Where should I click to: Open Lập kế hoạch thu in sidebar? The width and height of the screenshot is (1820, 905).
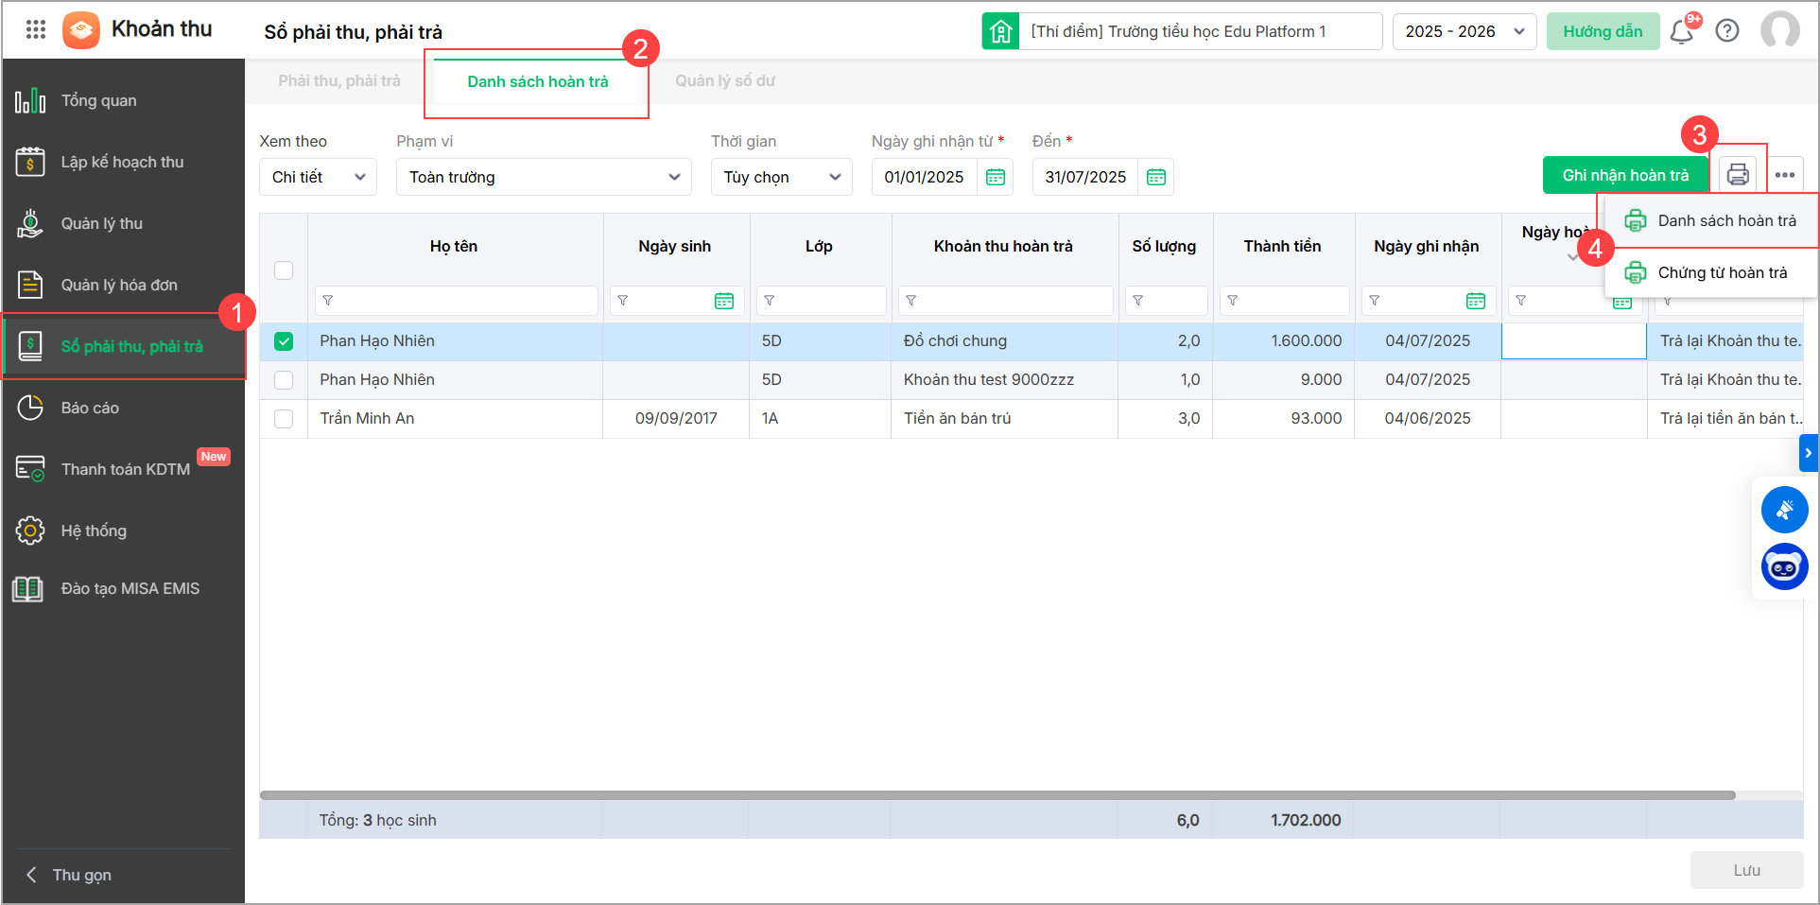point(123,162)
